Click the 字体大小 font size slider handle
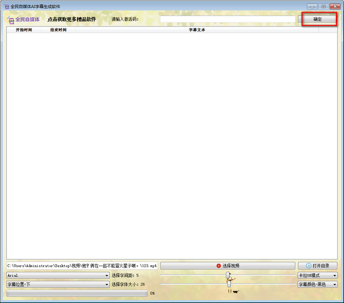Viewport: 344px width, 303px height. pyautogui.click(x=228, y=284)
